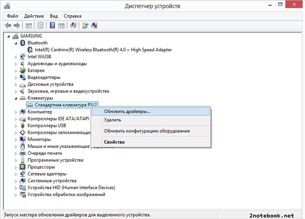Image resolution: width=305 pixels, height=219 pixels.
Task: Open the Help question-mark toolbar icon
Action: [x=52, y=25]
